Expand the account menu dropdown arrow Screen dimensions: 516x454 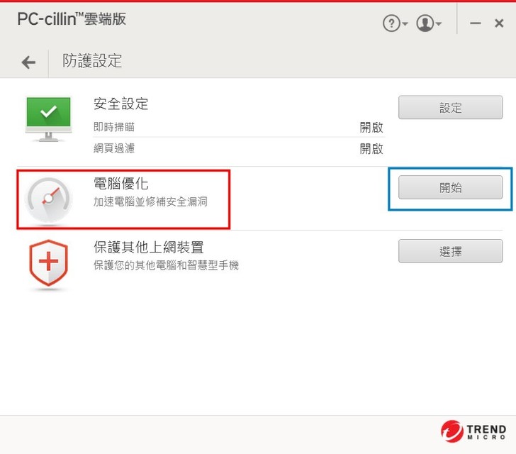click(x=439, y=23)
